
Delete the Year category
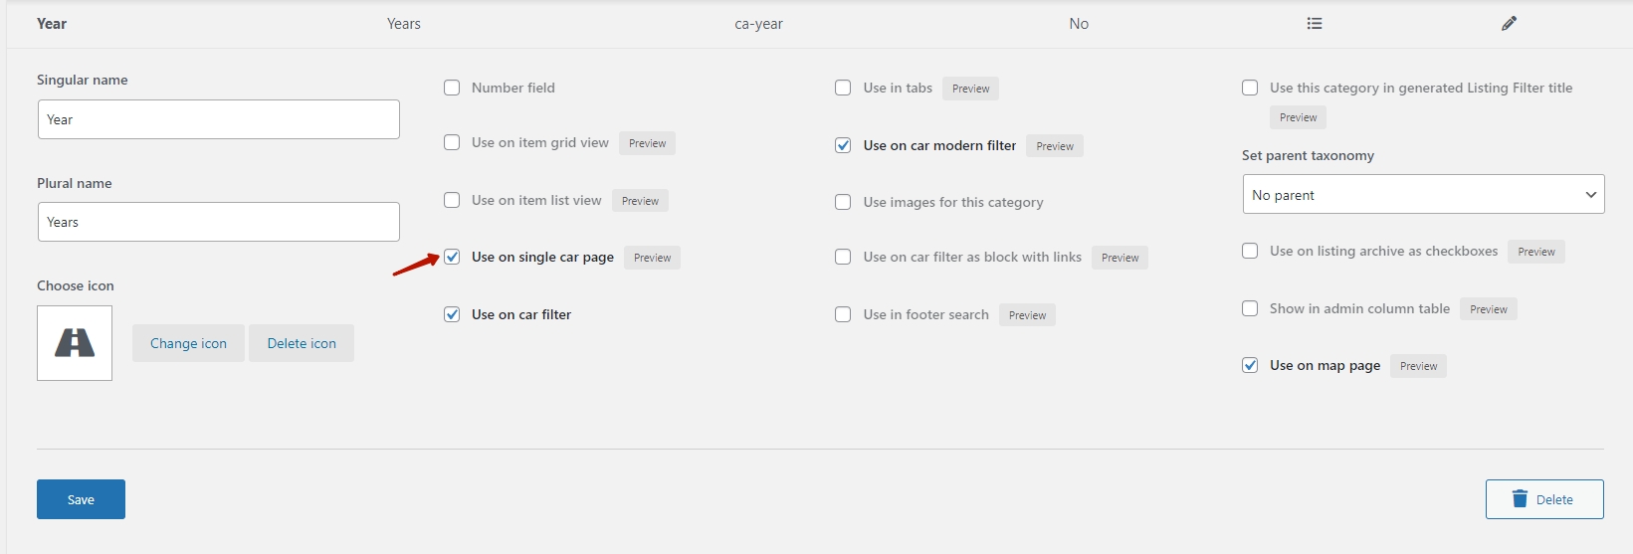click(1543, 499)
